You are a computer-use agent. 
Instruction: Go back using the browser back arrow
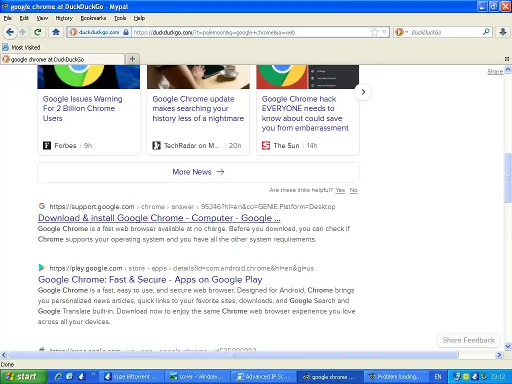(10, 32)
